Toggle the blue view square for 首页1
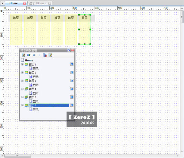This screenshot has height=158, width=184. click(x=72, y=64)
